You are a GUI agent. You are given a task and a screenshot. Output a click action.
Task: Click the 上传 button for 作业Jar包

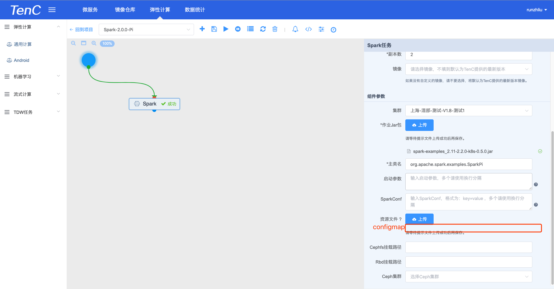[x=419, y=125]
